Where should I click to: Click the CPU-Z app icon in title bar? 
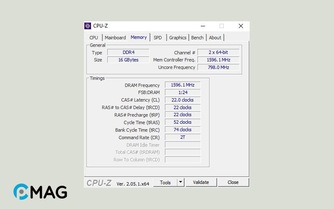tap(88, 26)
